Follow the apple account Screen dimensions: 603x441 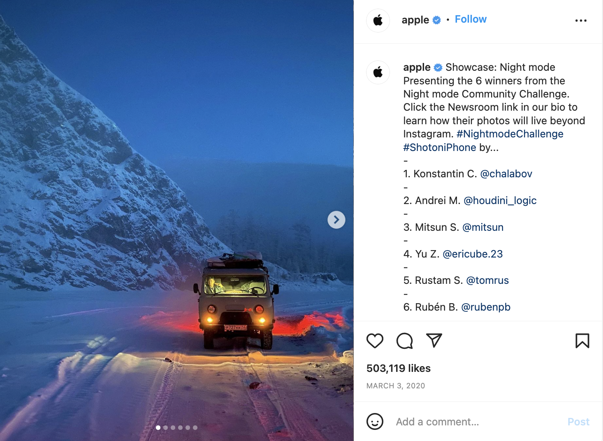[471, 19]
